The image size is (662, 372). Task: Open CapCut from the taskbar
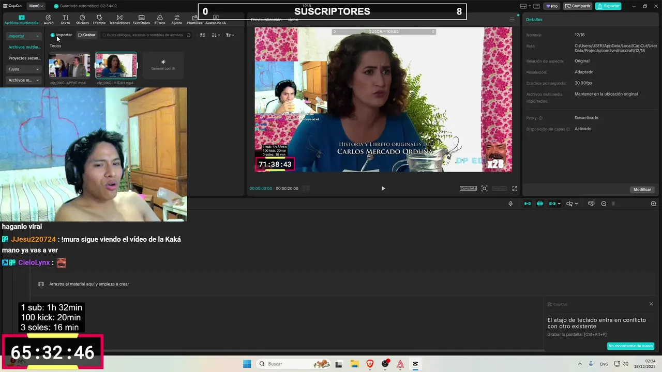tap(415, 364)
